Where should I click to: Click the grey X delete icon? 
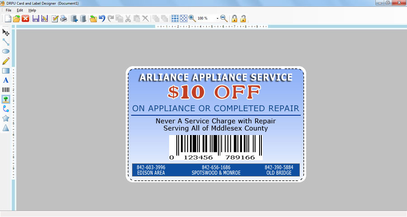145,18
